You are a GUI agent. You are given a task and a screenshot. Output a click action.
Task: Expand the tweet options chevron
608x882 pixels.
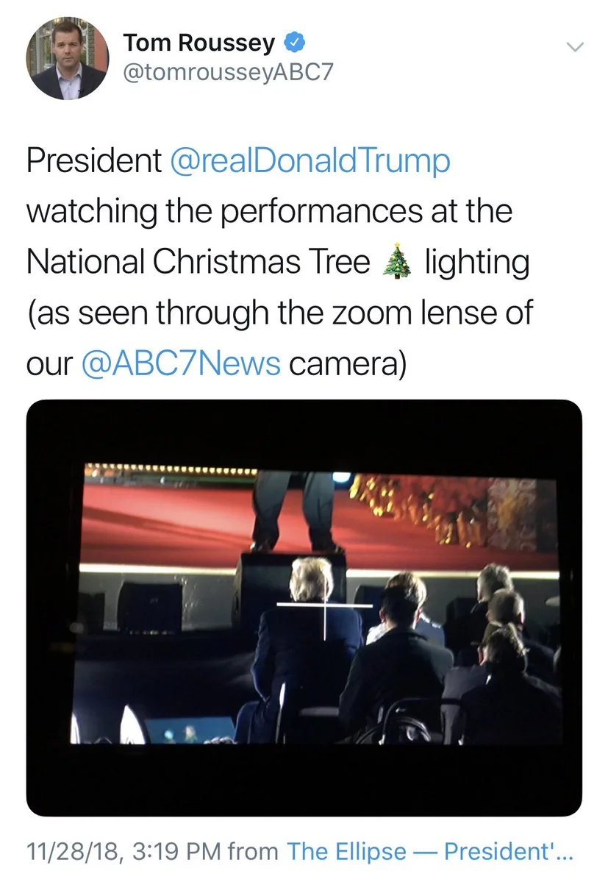click(576, 46)
